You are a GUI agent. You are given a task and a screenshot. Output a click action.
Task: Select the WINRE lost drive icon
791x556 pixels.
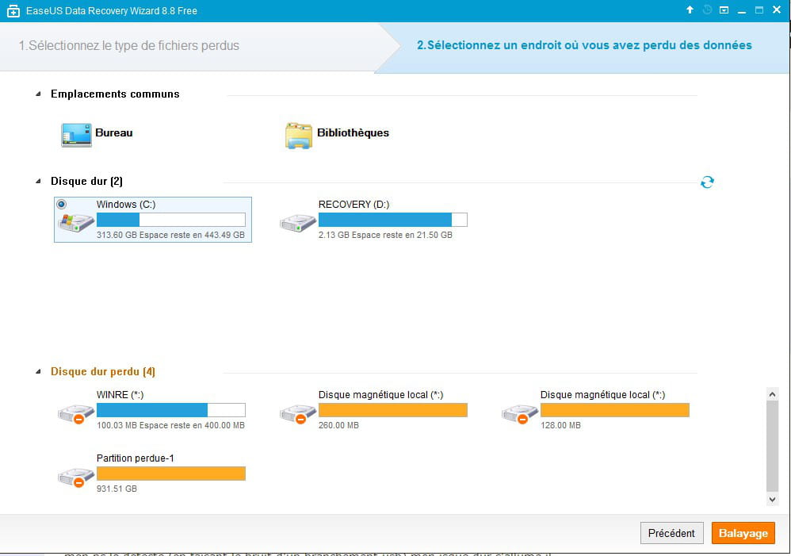click(75, 413)
